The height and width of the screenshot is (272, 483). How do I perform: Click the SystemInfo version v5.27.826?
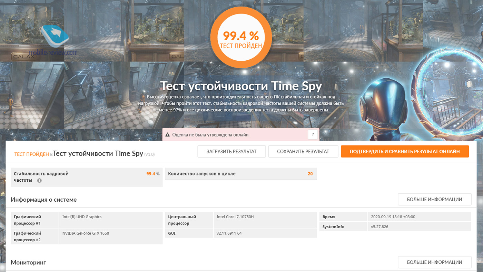(x=379, y=227)
